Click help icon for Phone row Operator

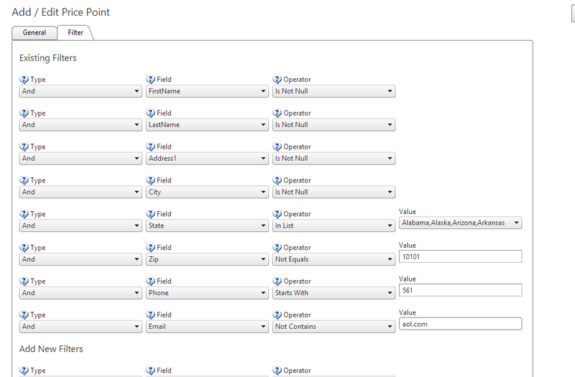tap(277, 281)
